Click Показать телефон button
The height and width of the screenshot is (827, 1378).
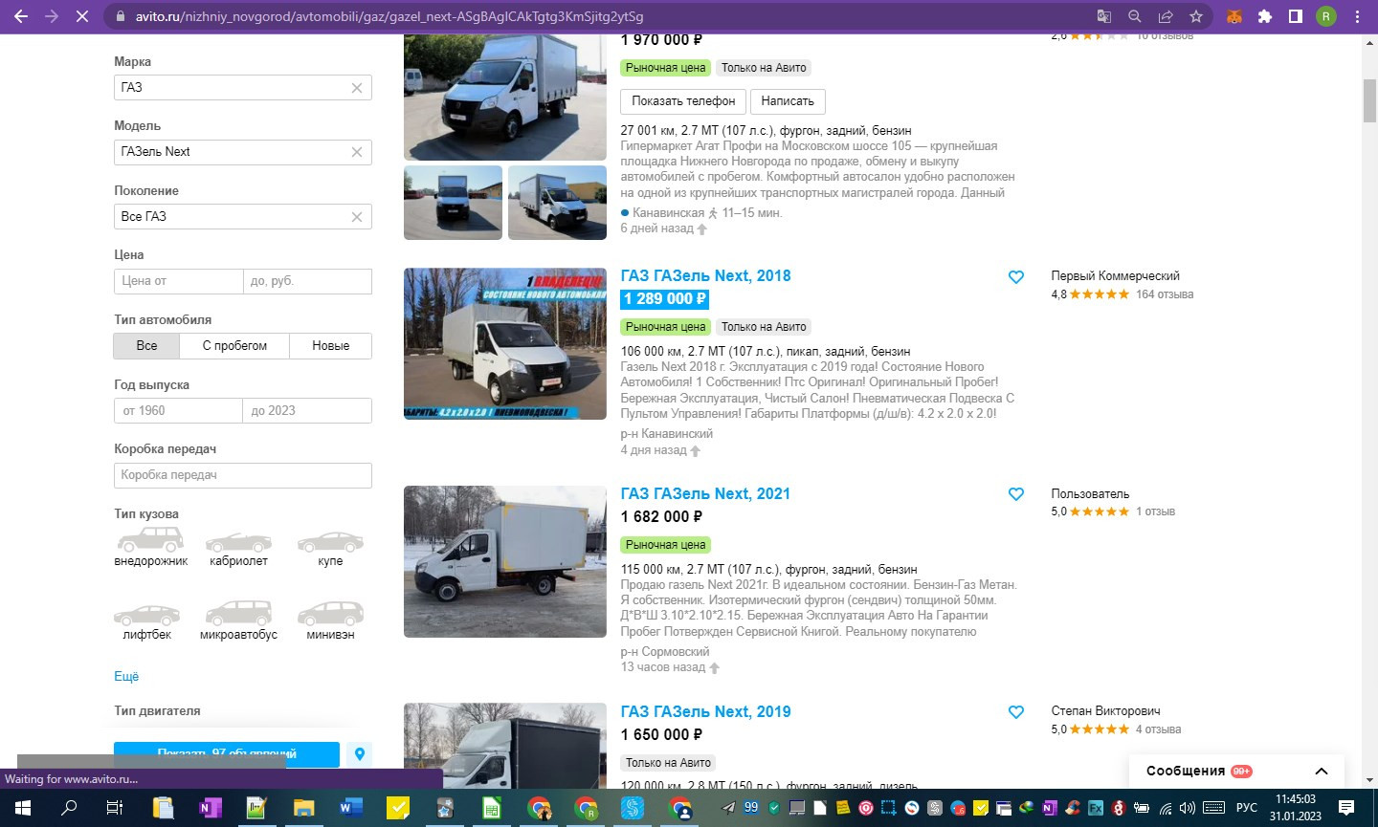[x=683, y=101]
